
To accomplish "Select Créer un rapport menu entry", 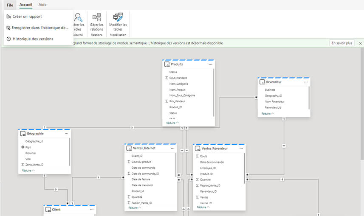I will click(27, 16).
